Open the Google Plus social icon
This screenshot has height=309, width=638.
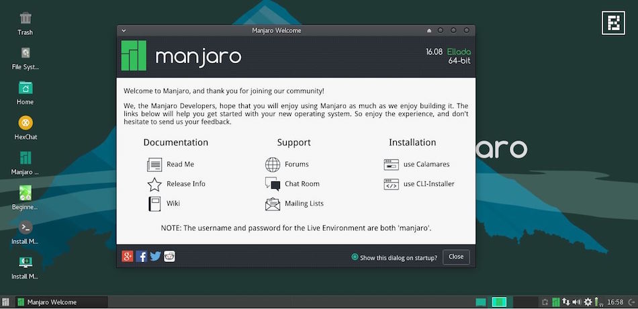(x=128, y=256)
